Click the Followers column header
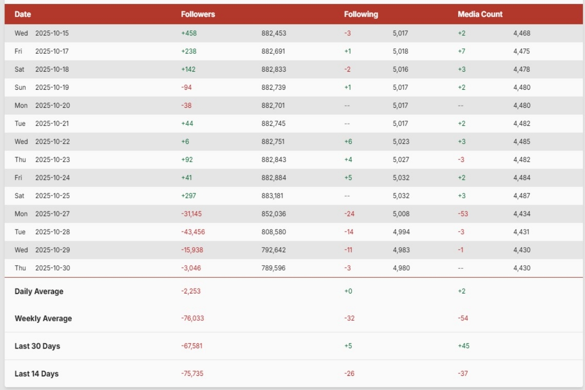 (x=197, y=14)
